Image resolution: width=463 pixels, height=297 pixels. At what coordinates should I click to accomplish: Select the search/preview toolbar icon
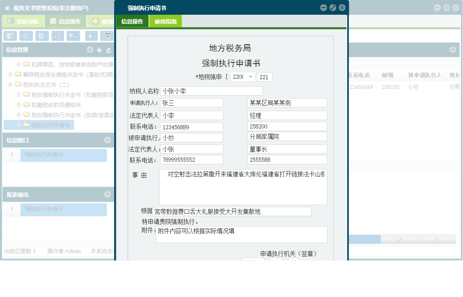9,36
